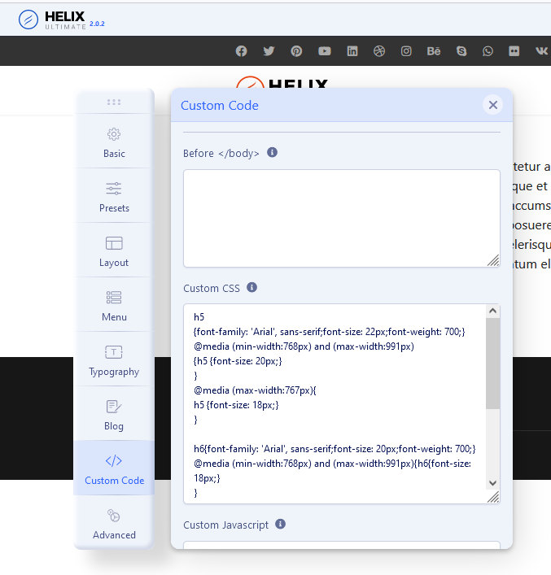
Task: Close the Custom Code panel
Action: coord(492,105)
